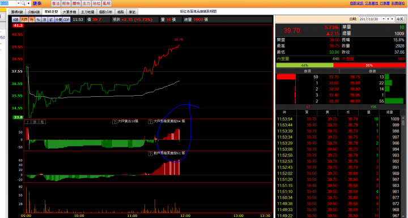Viewport: 408px width, 218px height.
Task: Expand the date picker dropdown arrow
Action: pyautogui.click(x=383, y=19)
